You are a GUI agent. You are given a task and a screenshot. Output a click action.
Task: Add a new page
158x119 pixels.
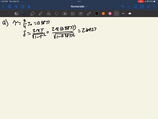(142, 7)
